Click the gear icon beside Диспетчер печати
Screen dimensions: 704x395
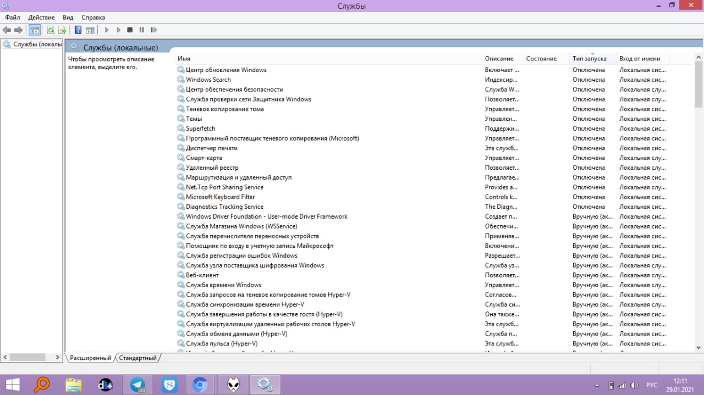pyautogui.click(x=181, y=148)
